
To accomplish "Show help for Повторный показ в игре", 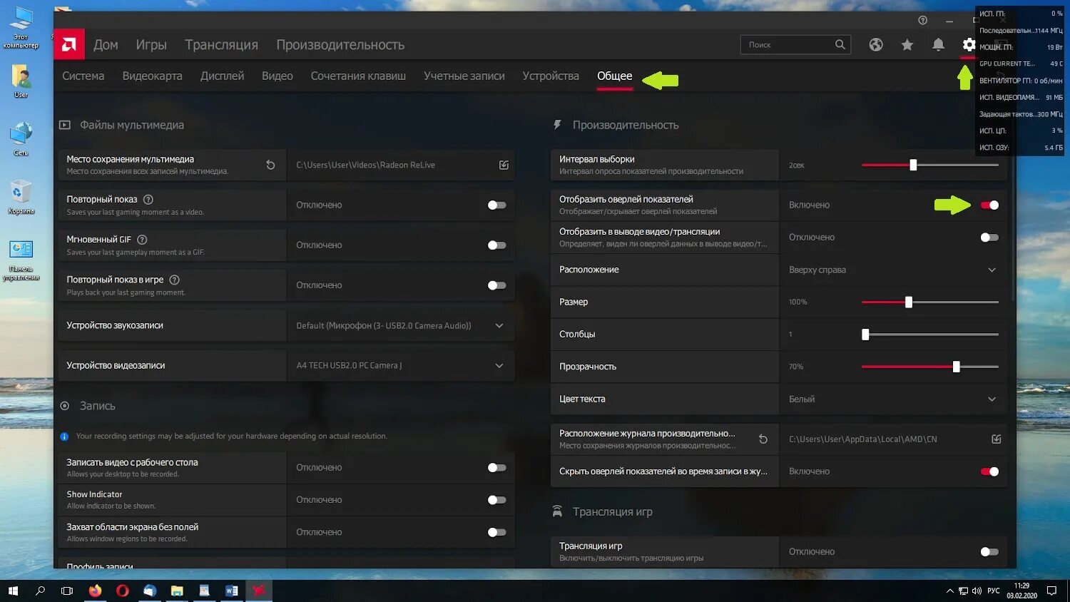I will (x=175, y=280).
